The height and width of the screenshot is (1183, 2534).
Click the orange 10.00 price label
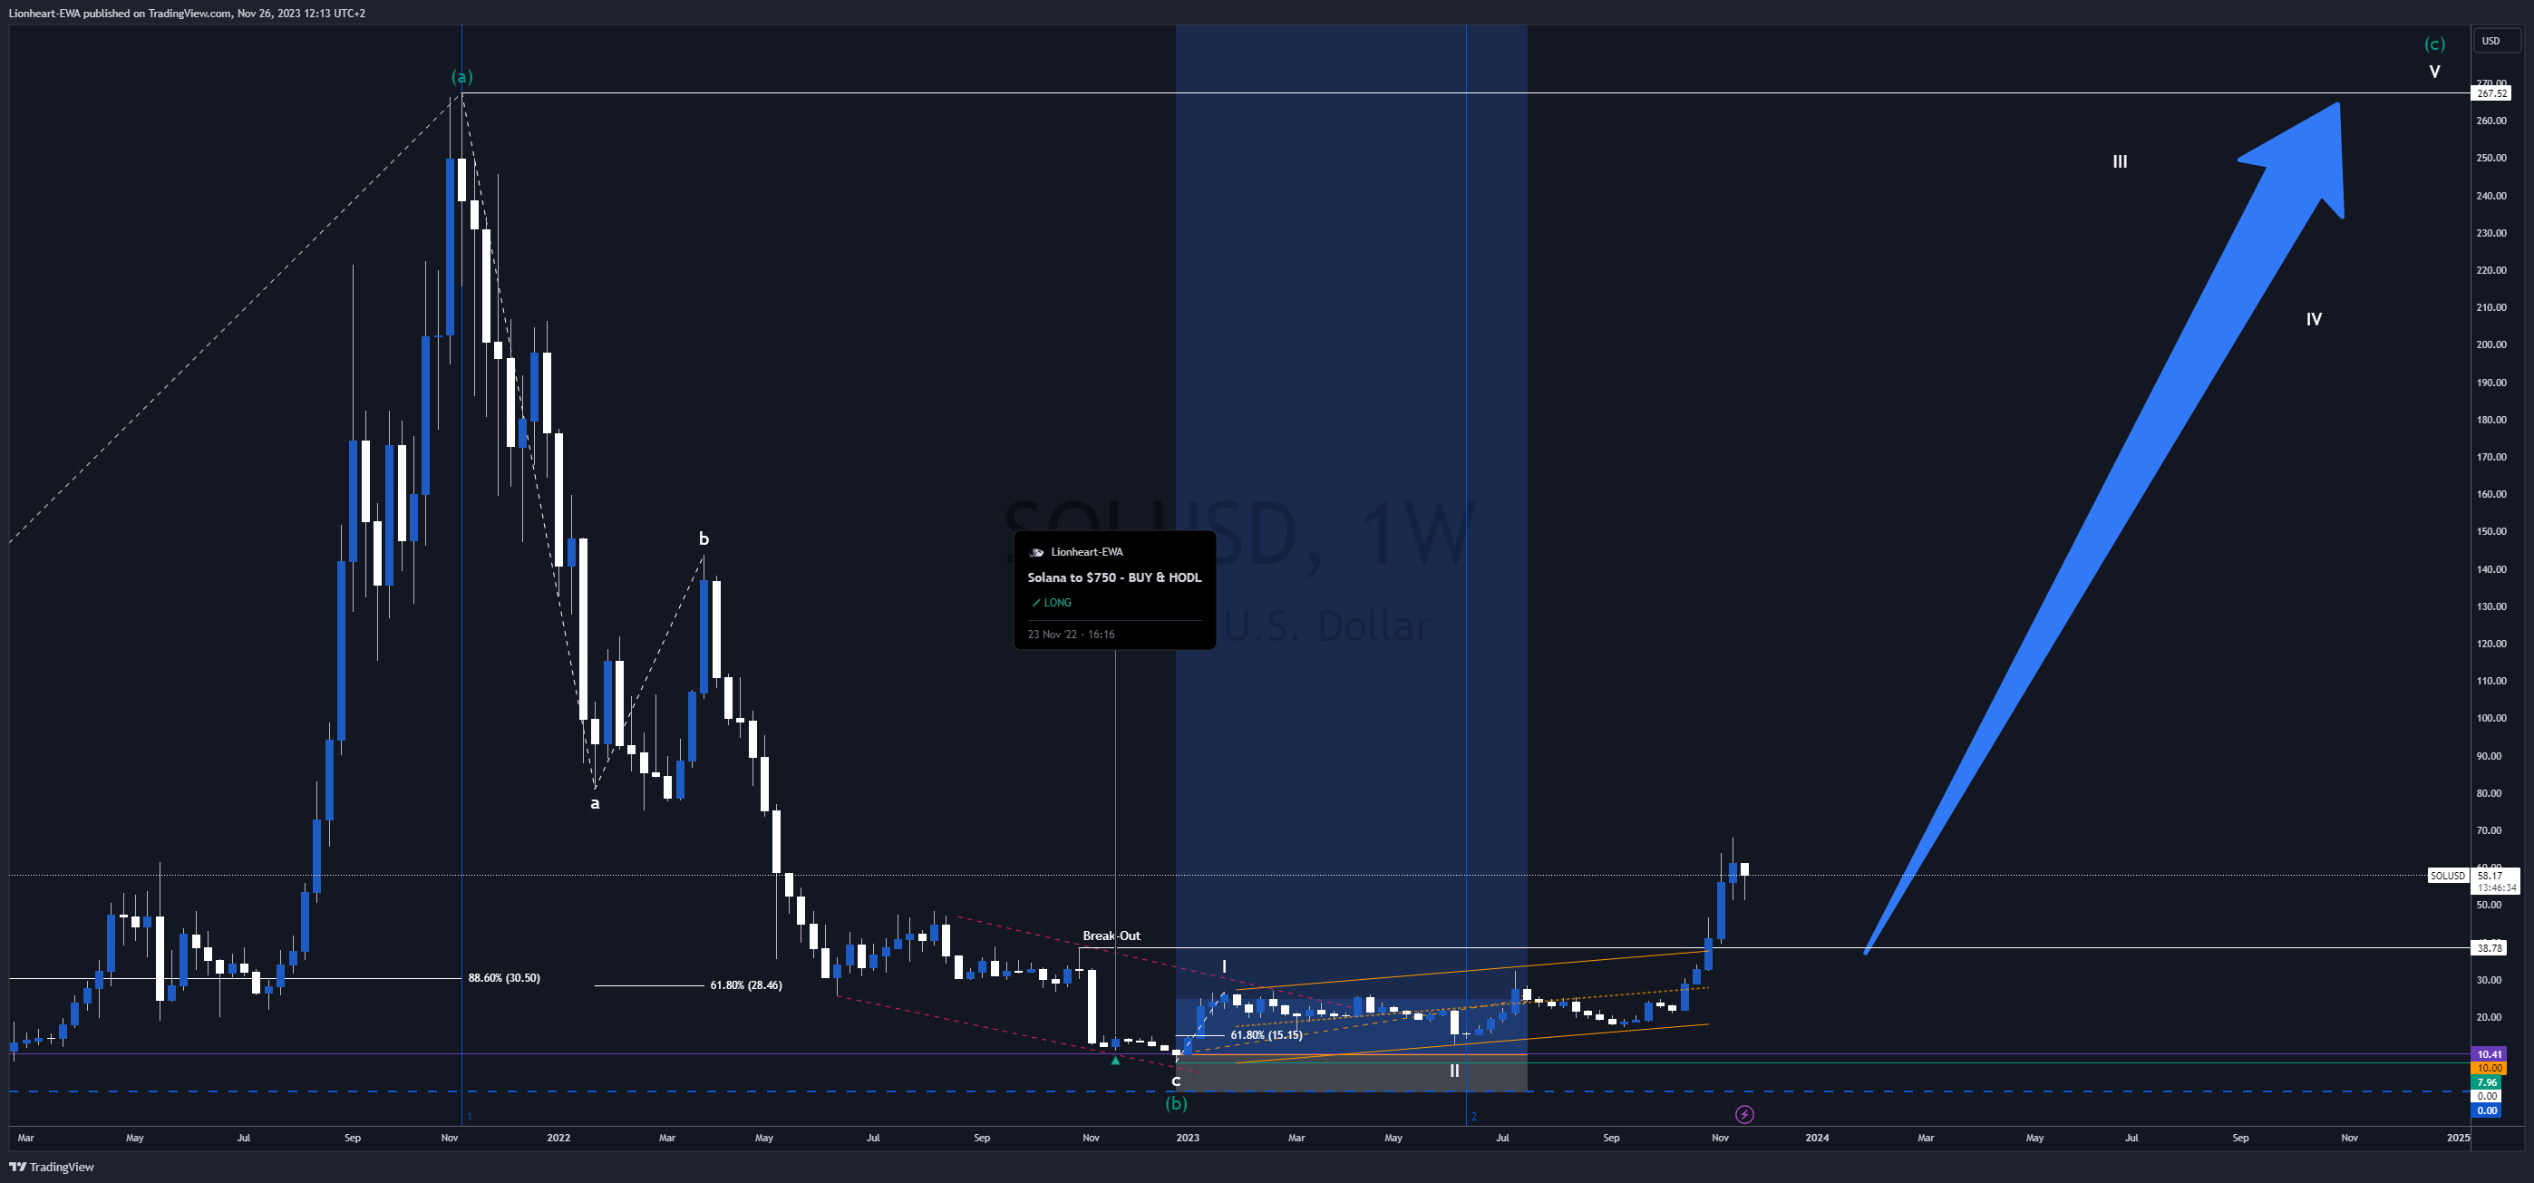2490,1068
